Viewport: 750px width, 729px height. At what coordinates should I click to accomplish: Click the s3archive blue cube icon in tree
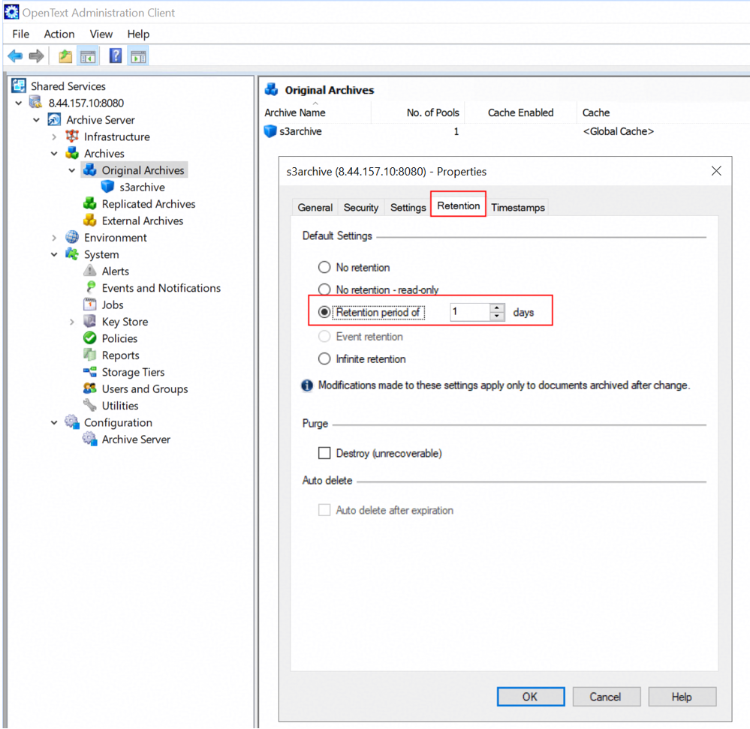107,186
